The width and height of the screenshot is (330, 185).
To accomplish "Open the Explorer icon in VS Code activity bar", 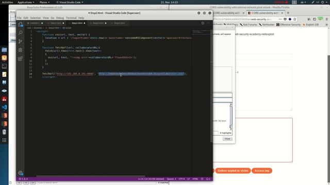I will [x=21, y=25].
